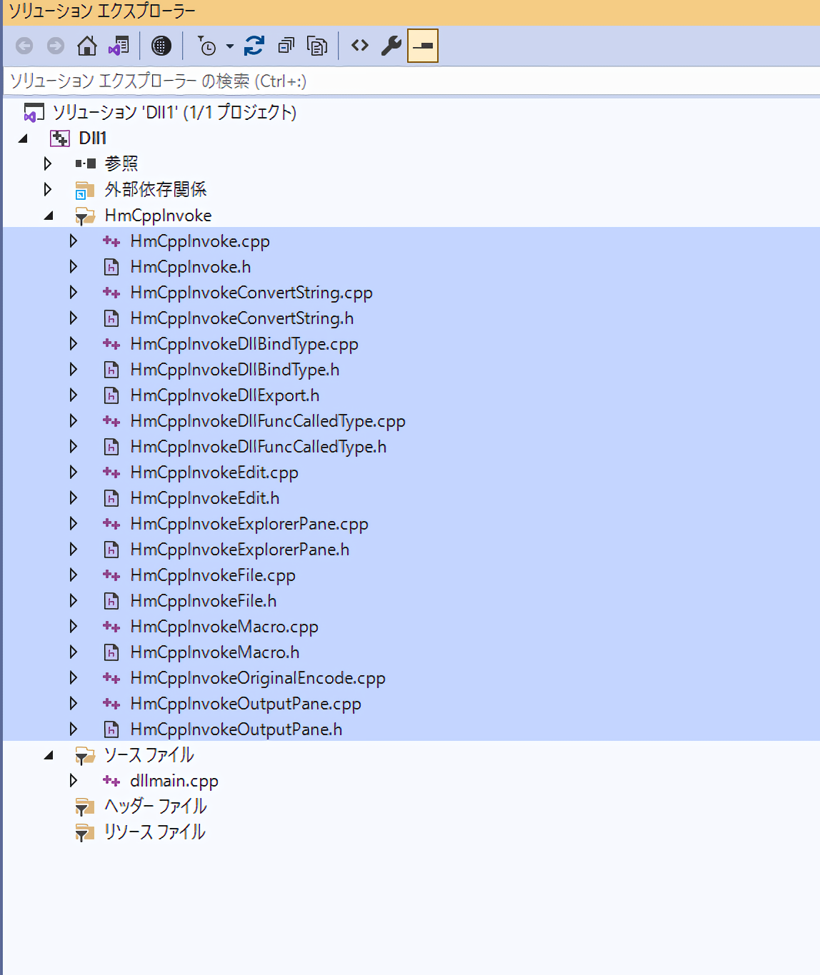820x975 pixels.
Task: Select the dllmain.cpp file
Action: [x=174, y=781]
